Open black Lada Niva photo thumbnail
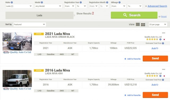170x100 pixels. [x=17, y=41]
